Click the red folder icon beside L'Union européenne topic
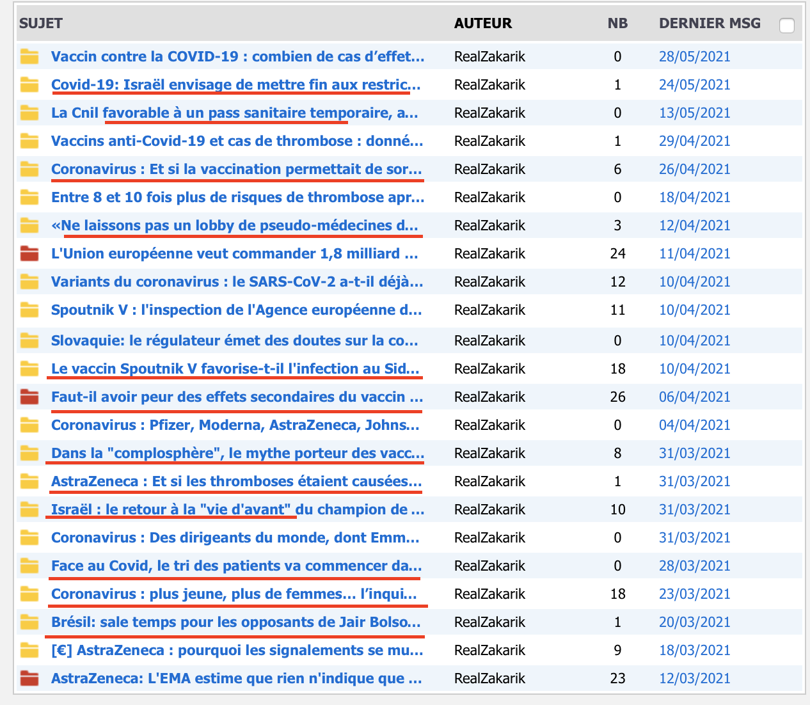The image size is (810, 705). pyautogui.click(x=29, y=254)
